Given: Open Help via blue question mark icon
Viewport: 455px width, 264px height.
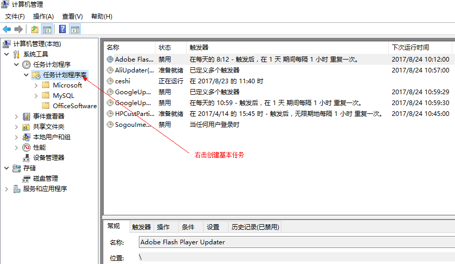Looking at the screenshot, I should point(62,29).
